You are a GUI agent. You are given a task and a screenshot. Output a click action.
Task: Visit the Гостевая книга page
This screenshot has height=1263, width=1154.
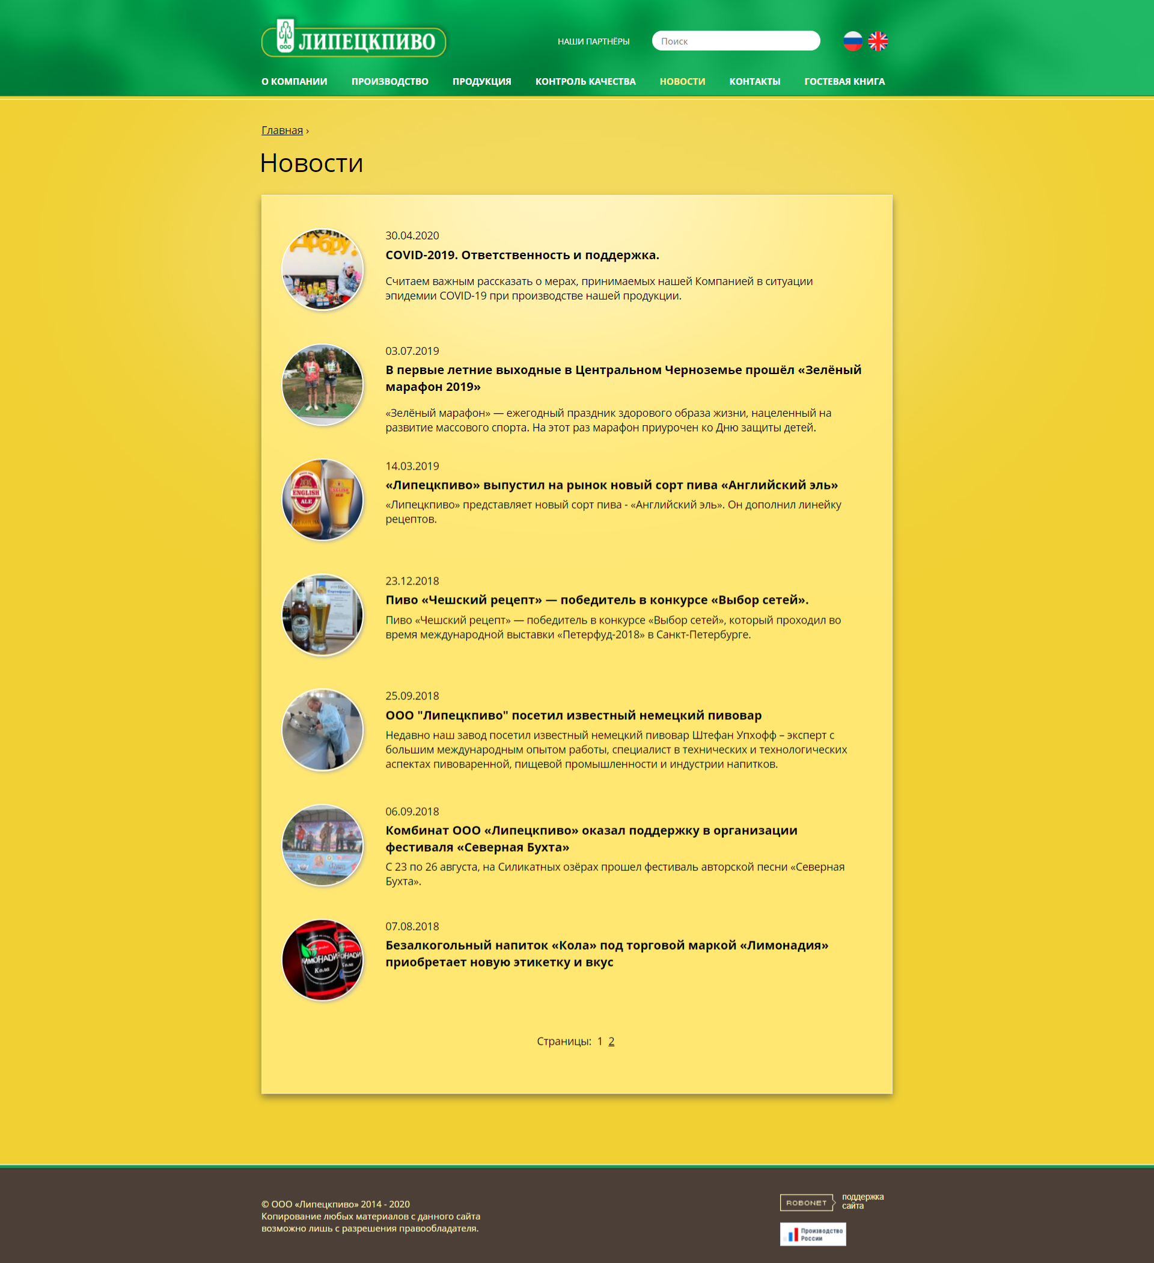(x=844, y=81)
